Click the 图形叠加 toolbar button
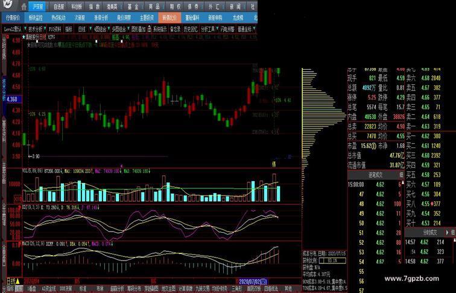This screenshot has height=293, width=456. (x=138, y=29)
